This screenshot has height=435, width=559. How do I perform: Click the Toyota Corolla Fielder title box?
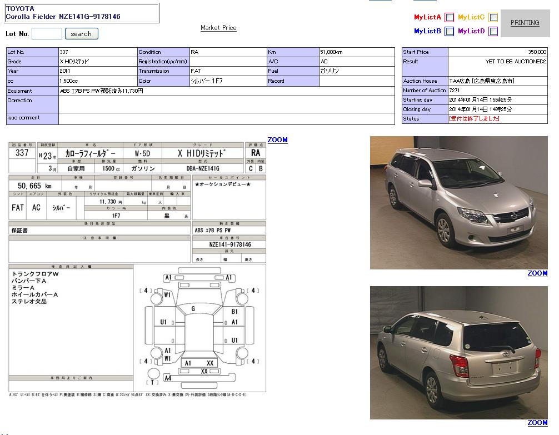[82, 13]
